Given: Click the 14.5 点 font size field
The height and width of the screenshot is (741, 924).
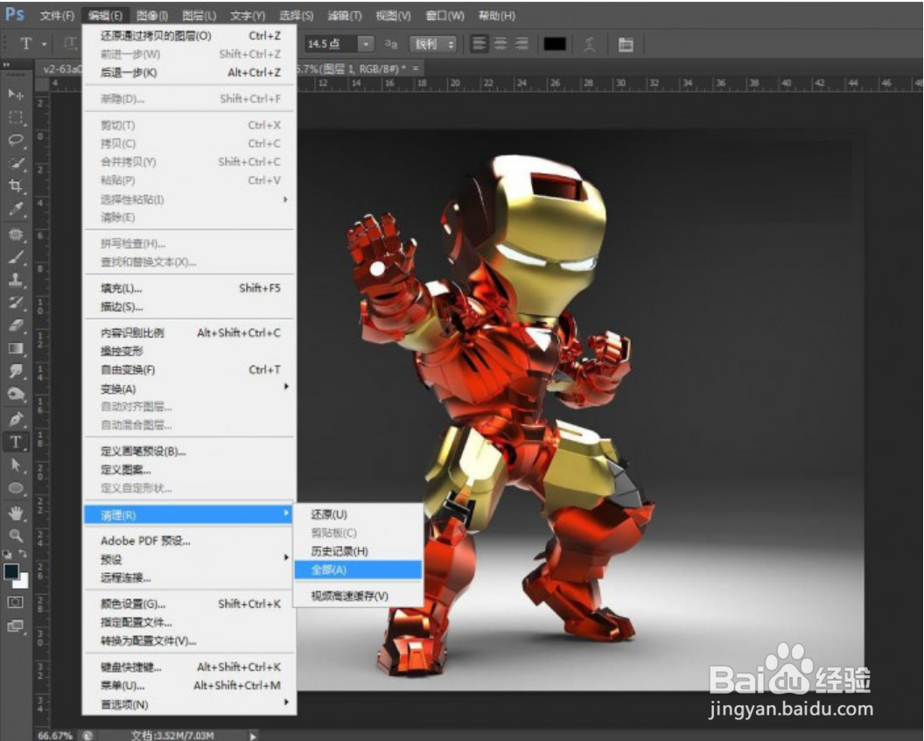Looking at the screenshot, I should click(x=332, y=44).
